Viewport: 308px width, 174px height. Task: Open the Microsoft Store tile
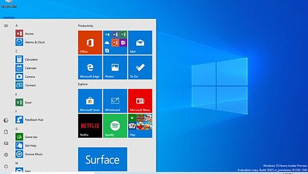(90, 101)
